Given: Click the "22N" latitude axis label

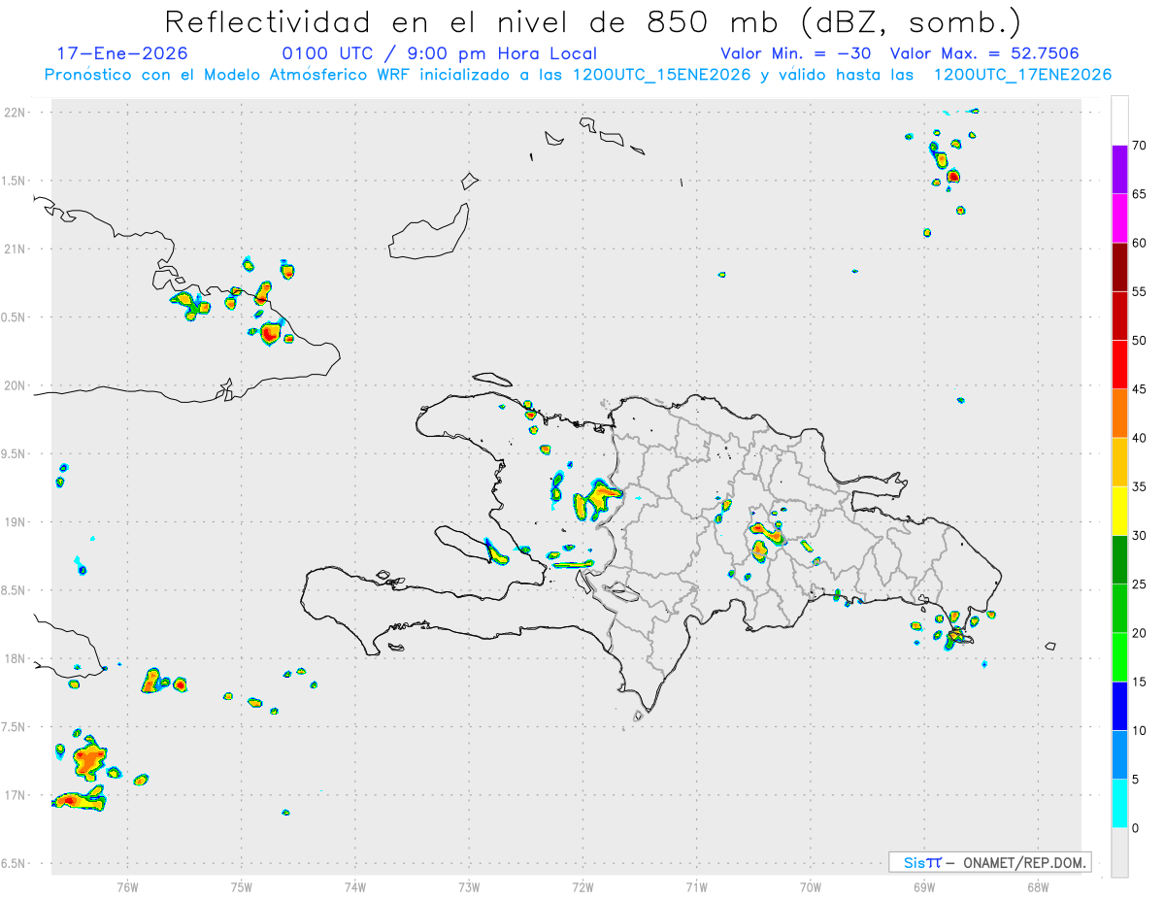Looking at the screenshot, I should (x=15, y=113).
